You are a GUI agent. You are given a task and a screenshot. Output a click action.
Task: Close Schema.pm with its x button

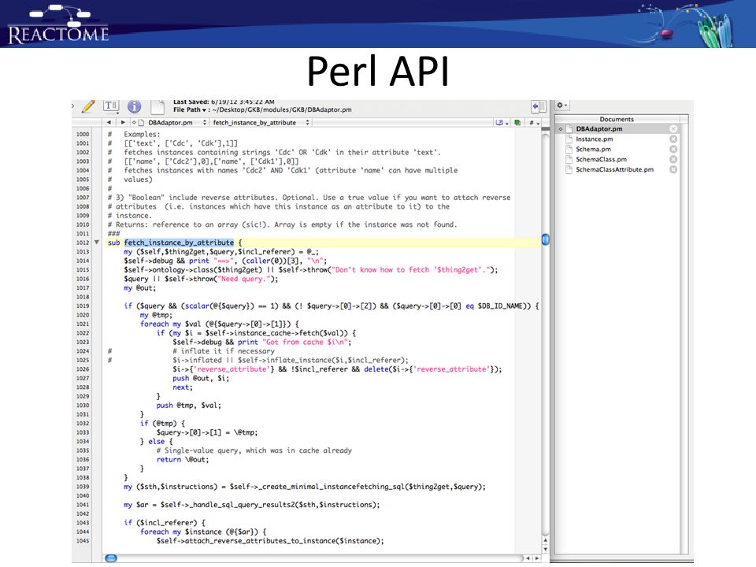coord(673,149)
